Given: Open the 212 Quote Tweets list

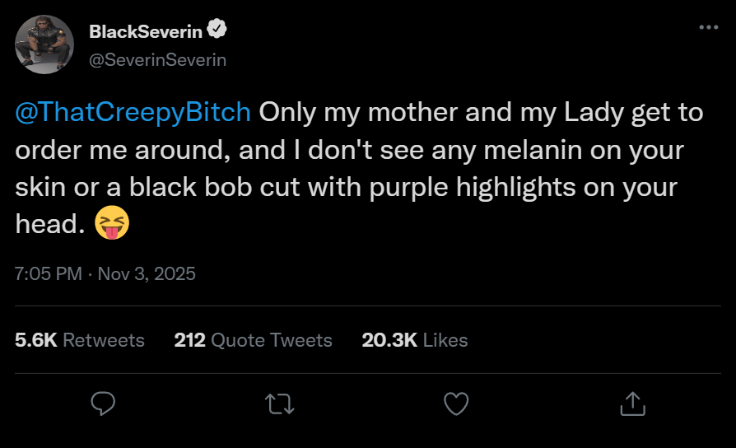Looking at the screenshot, I should click(254, 340).
